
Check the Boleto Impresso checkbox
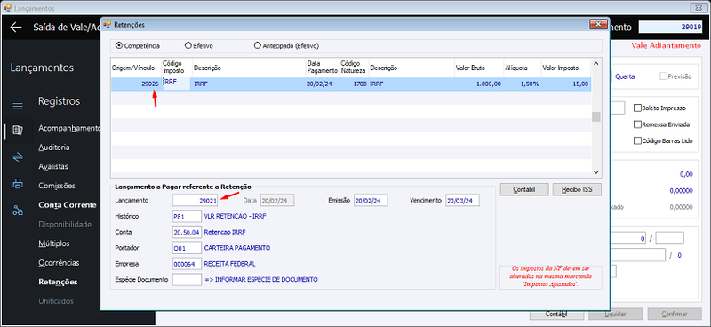(x=637, y=108)
